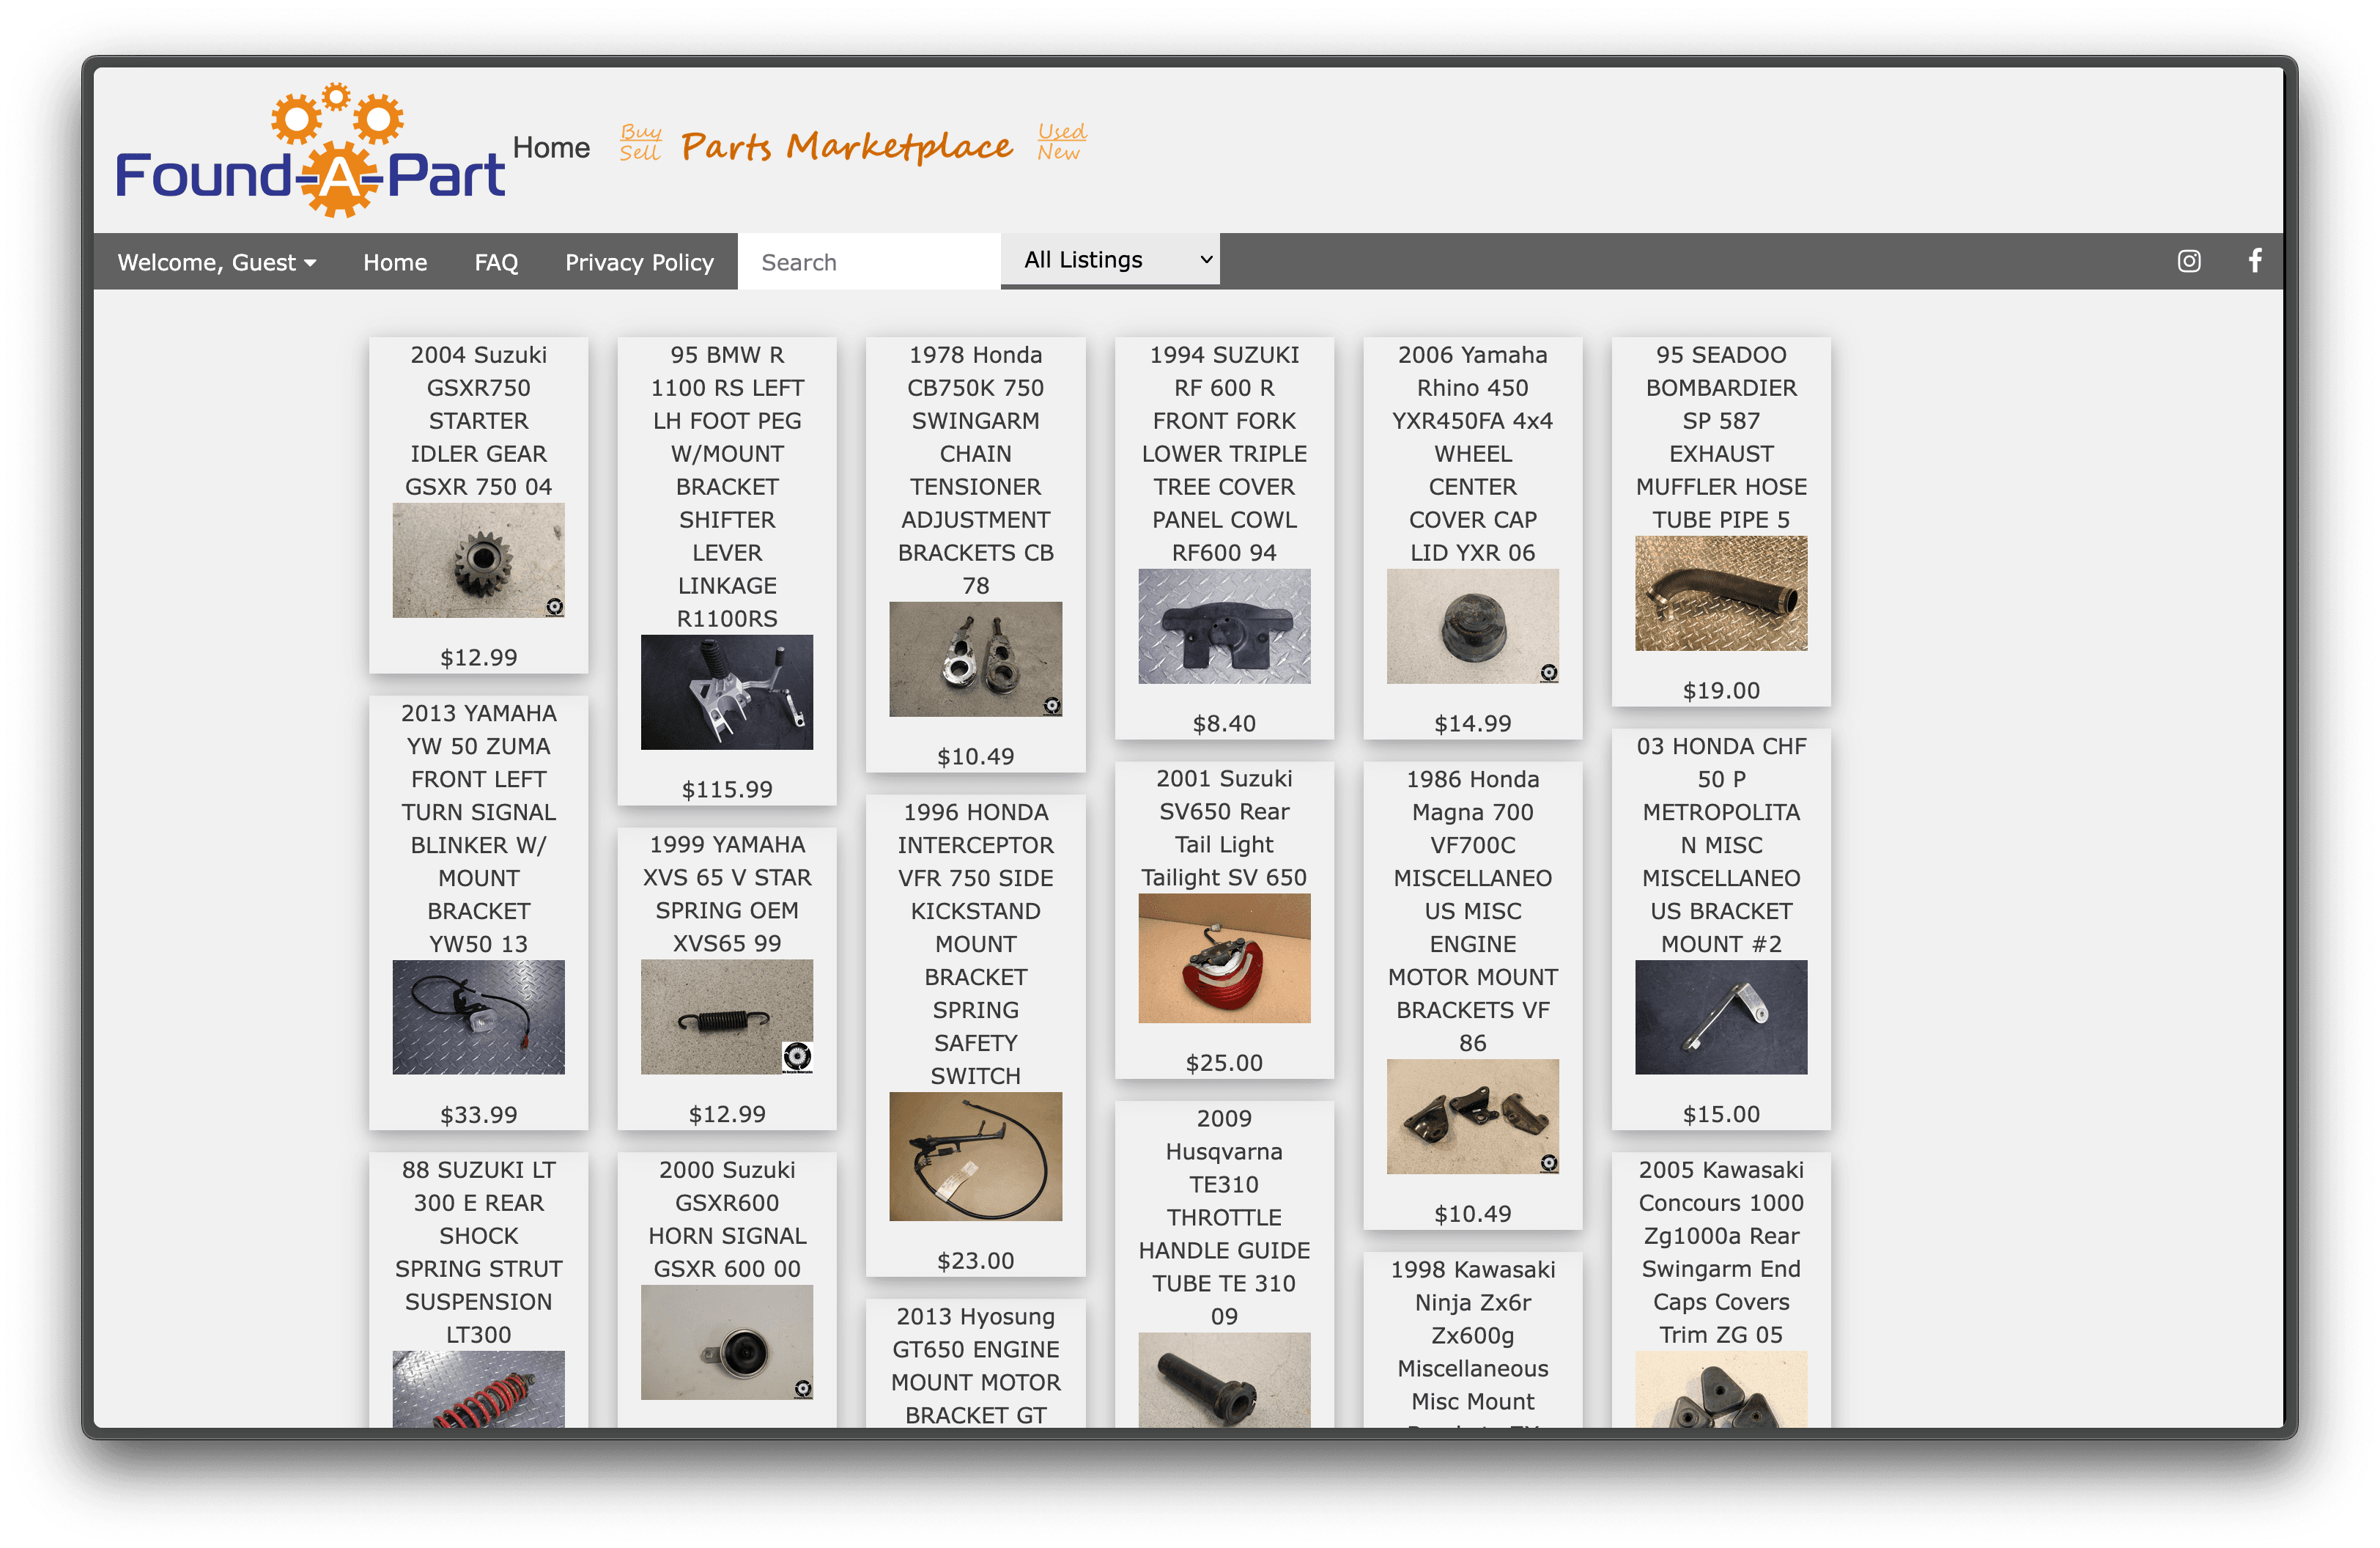Click the Parts Marketplace title
The height and width of the screenshot is (1548, 2380).
(846, 147)
